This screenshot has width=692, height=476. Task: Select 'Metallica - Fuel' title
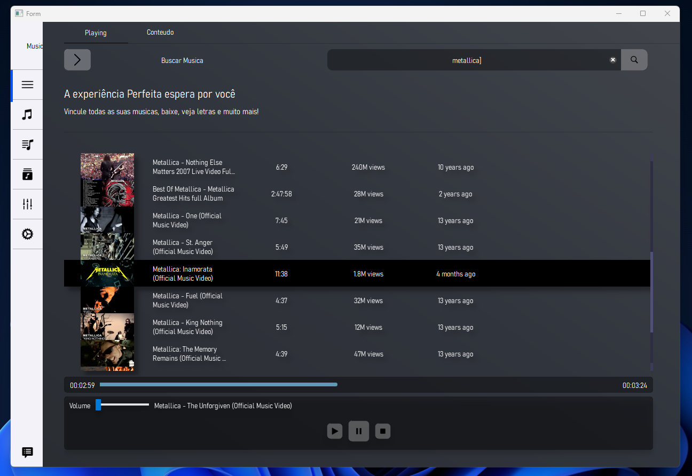(x=187, y=300)
